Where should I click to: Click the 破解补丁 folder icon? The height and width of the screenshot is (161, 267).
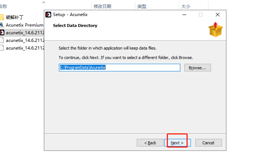(2, 17)
